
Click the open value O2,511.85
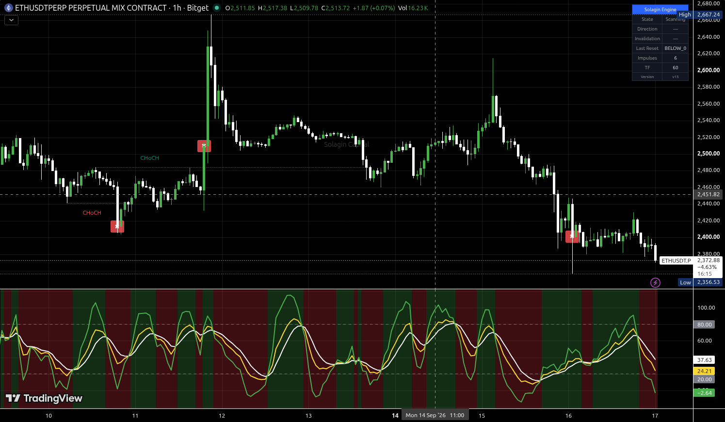click(240, 8)
